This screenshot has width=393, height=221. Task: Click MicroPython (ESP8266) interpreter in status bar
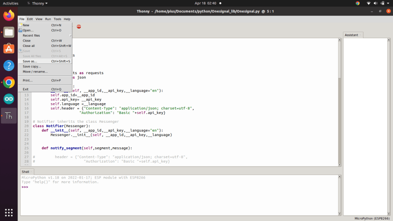coord(372,218)
